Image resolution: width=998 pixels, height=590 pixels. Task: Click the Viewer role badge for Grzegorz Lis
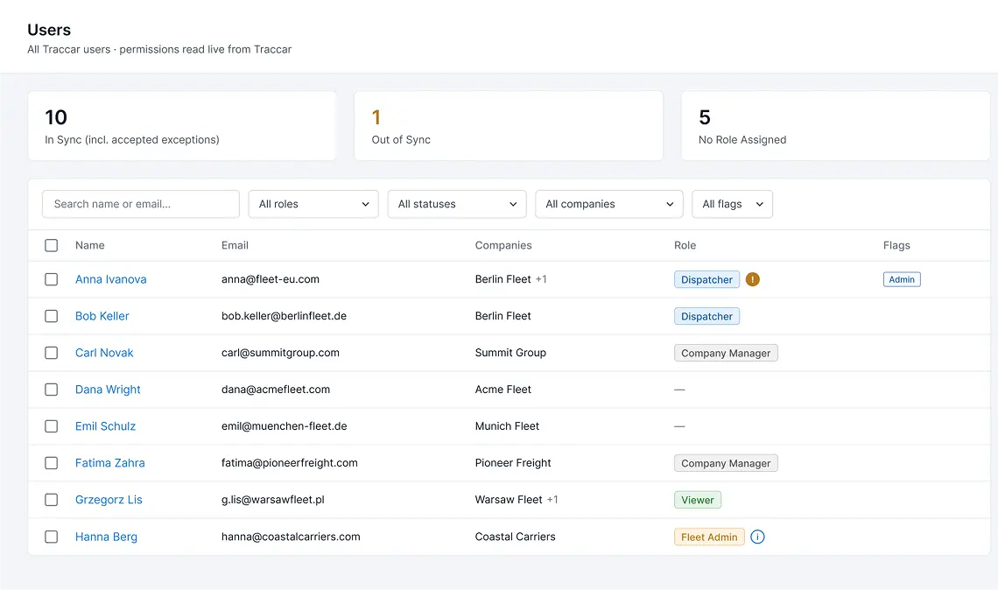click(x=698, y=500)
